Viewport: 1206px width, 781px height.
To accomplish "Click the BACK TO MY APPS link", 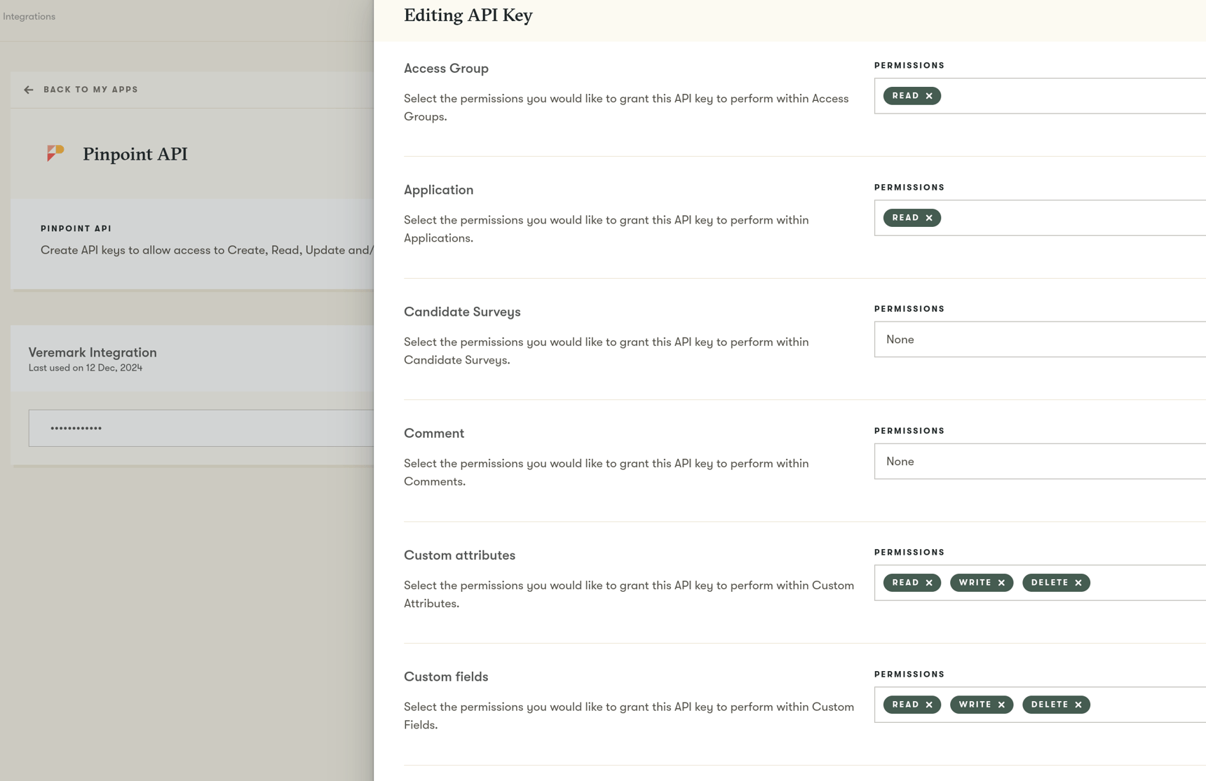I will pos(90,90).
